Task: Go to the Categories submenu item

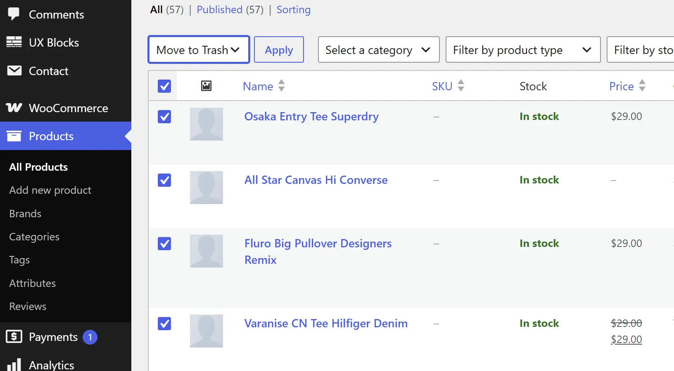Action: click(34, 237)
